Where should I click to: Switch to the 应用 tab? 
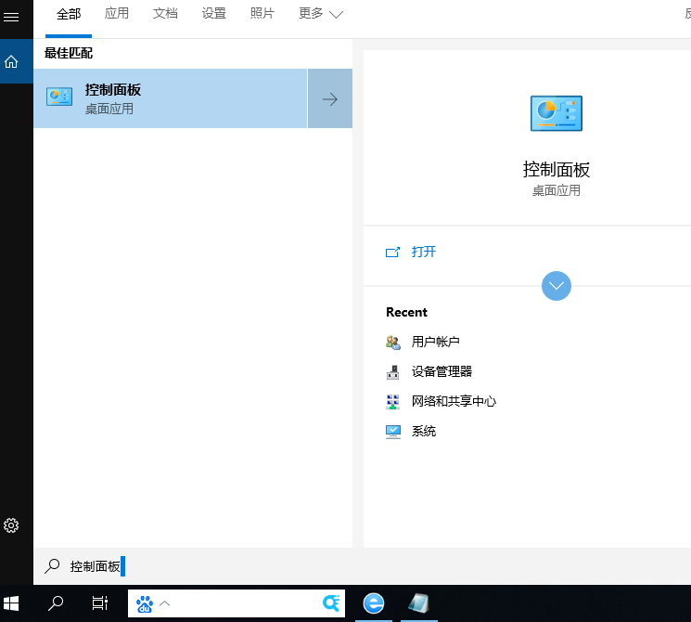coord(117,14)
